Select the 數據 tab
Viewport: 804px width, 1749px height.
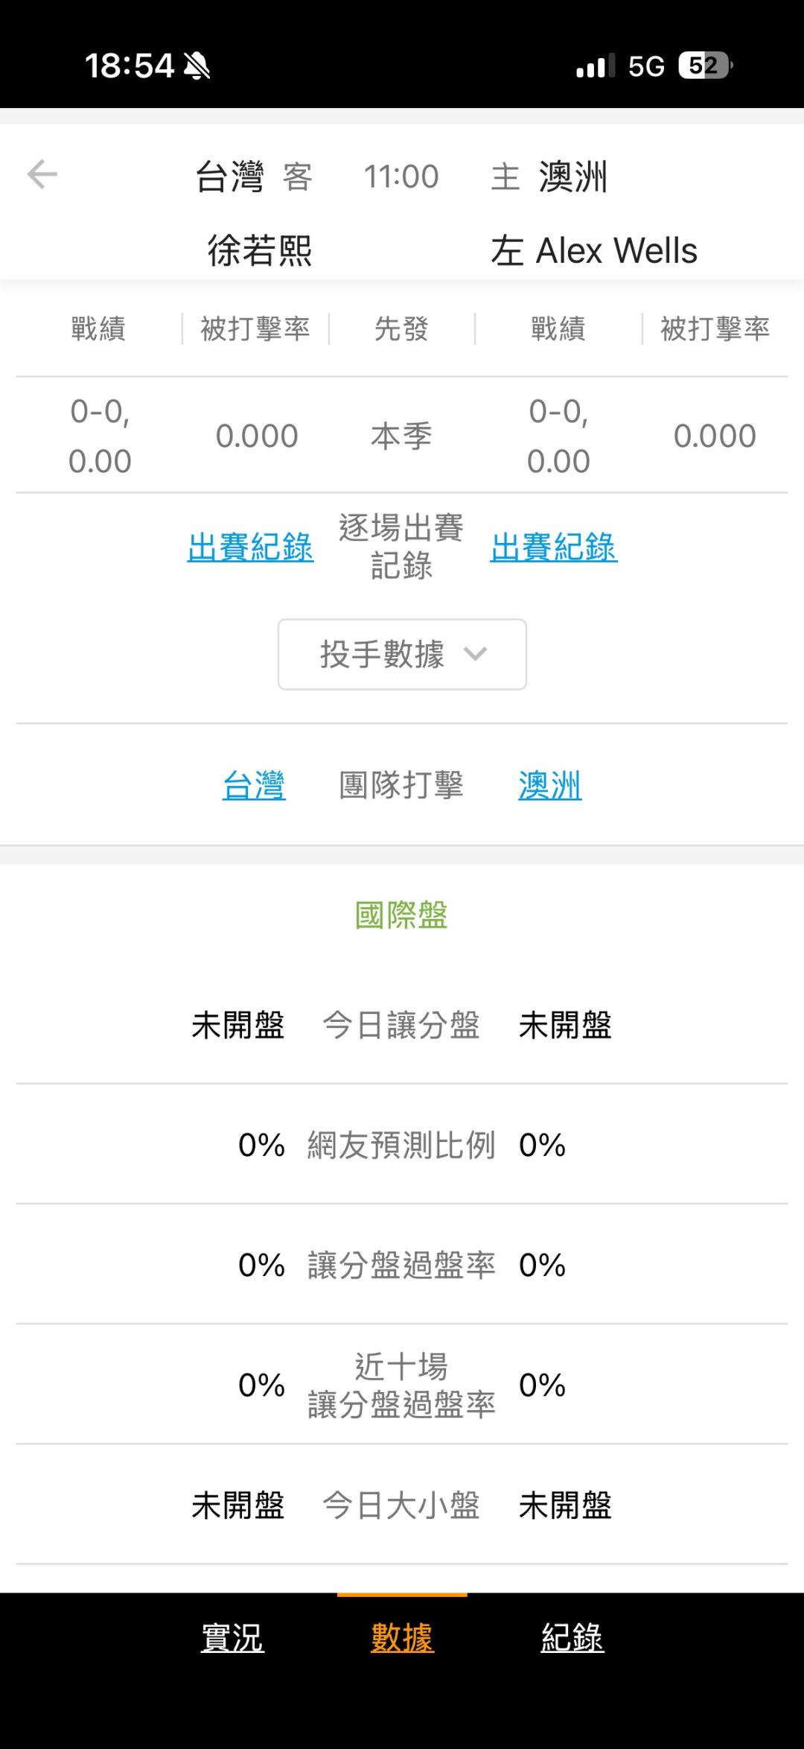pyautogui.click(x=402, y=1637)
